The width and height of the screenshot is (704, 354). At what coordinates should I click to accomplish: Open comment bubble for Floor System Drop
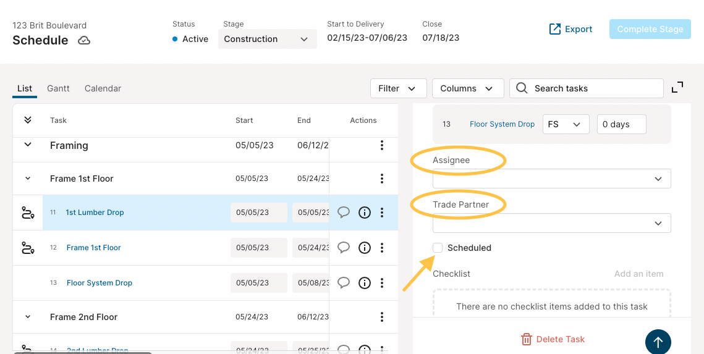344,283
